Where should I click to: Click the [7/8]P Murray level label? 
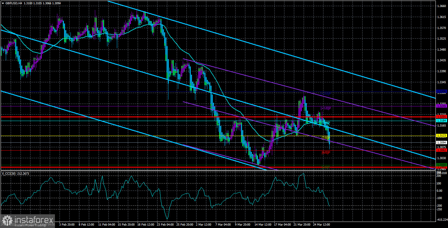[x=326, y=138]
